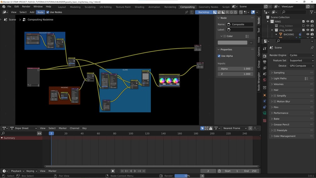
Task: Hide BACKING object in viewport
Action: coord(308,34)
